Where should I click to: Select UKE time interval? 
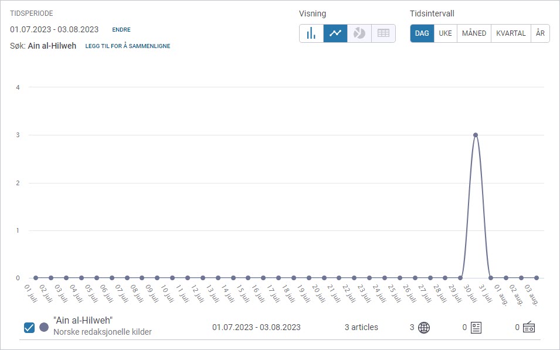[446, 33]
